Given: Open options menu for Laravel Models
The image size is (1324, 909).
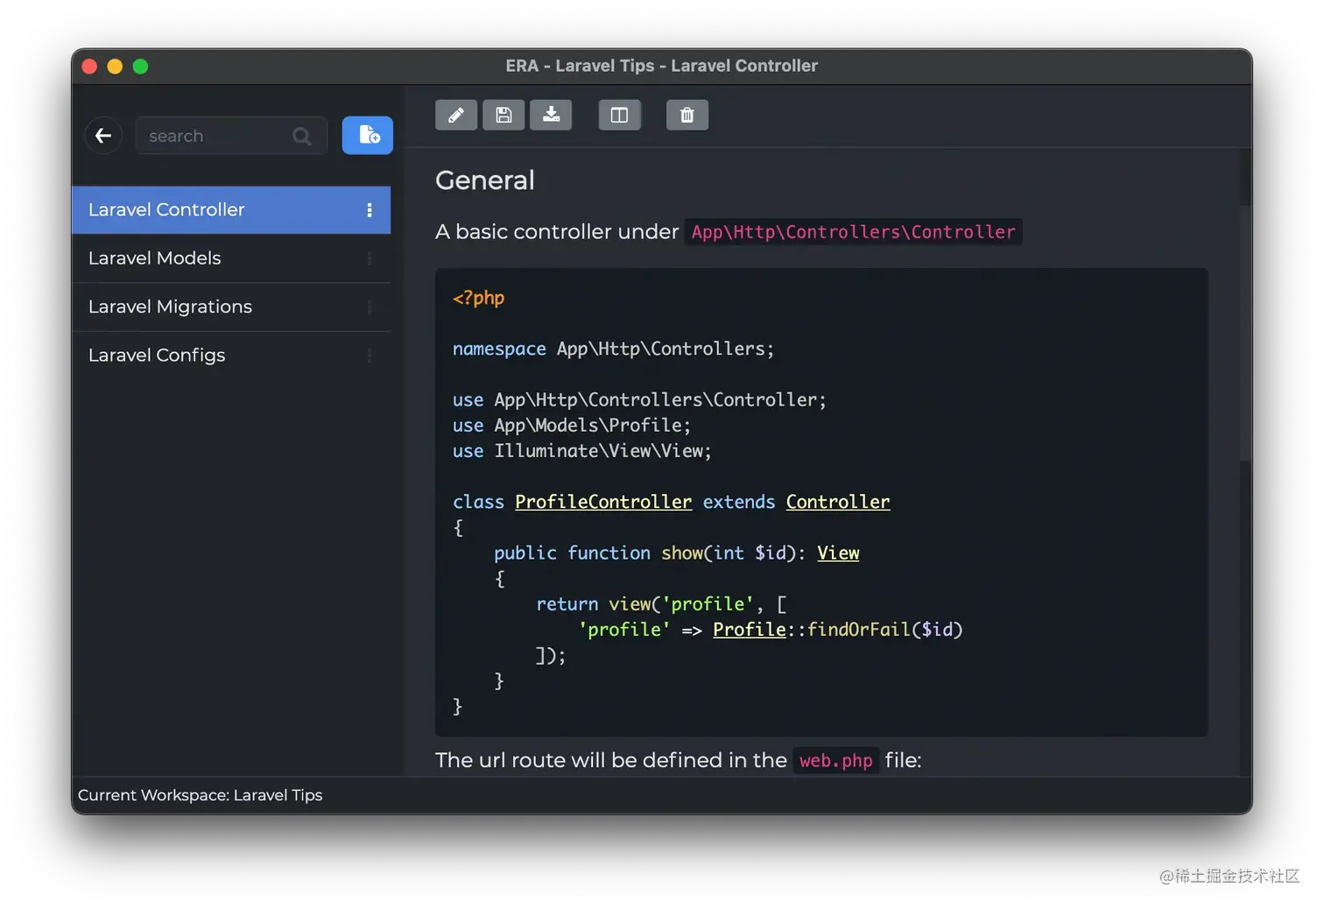Looking at the screenshot, I should (370, 258).
